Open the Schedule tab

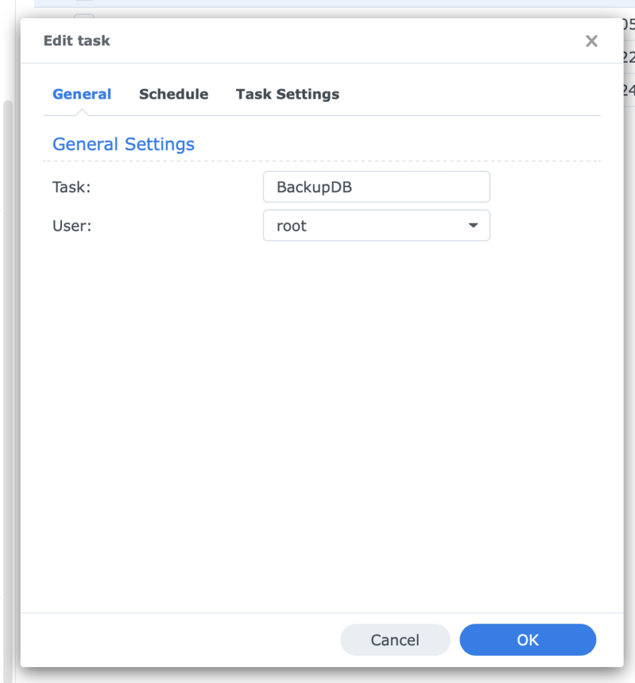[x=173, y=94]
